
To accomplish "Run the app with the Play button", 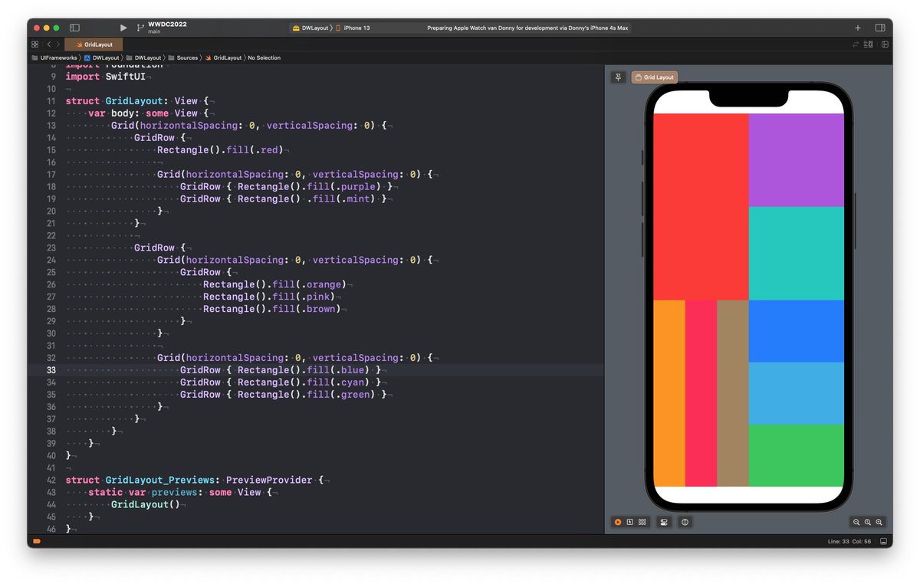I will (123, 28).
